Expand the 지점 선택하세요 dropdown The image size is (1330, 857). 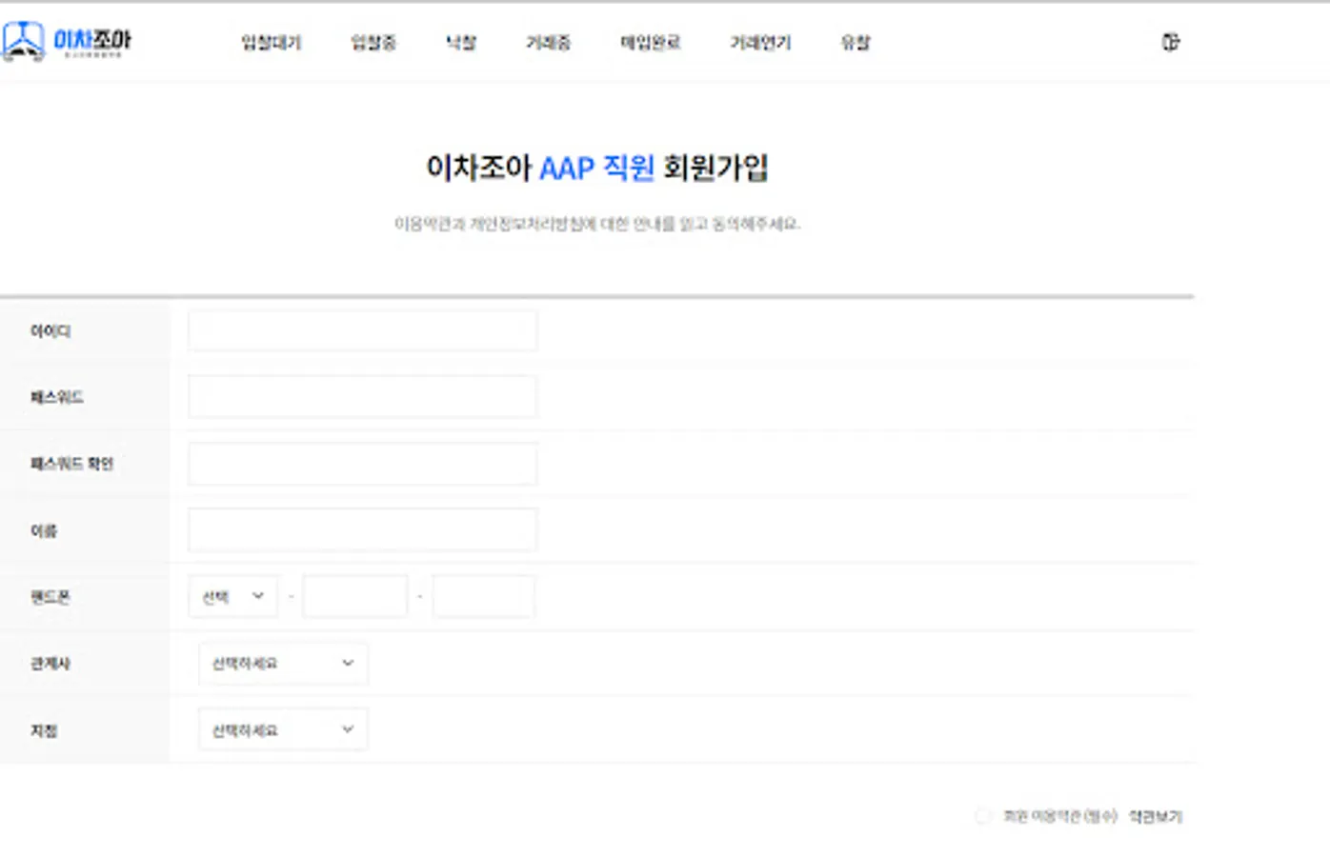(283, 730)
